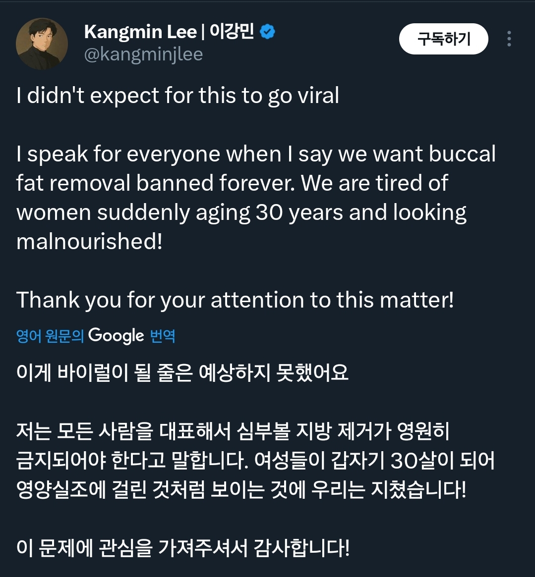Image resolution: width=535 pixels, height=577 pixels.
Task: Click the Korean name 이강민 in header
Action: pyautogui.click(x=232, y=32)
